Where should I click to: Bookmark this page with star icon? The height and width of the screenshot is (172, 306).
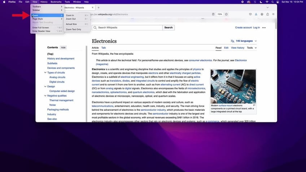pos(226,14)
